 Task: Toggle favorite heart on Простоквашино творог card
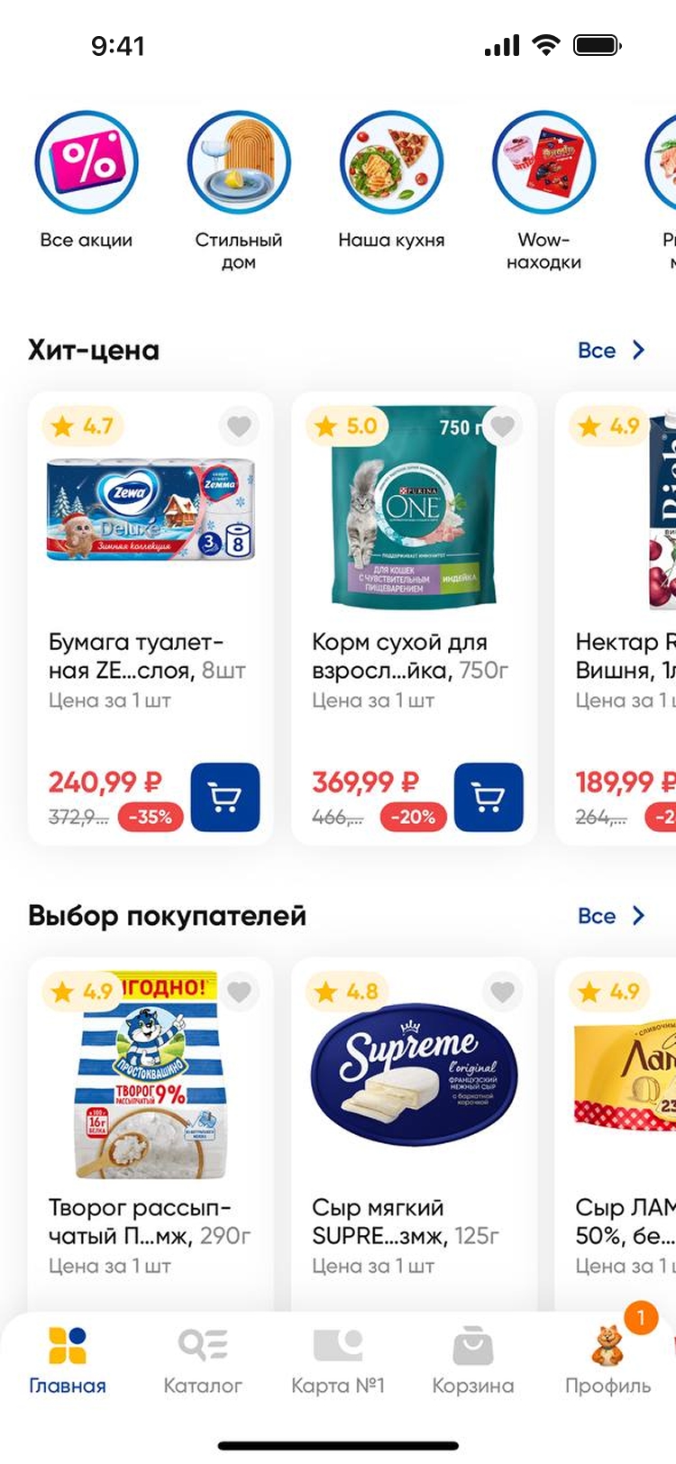click(x=239, y=992)
